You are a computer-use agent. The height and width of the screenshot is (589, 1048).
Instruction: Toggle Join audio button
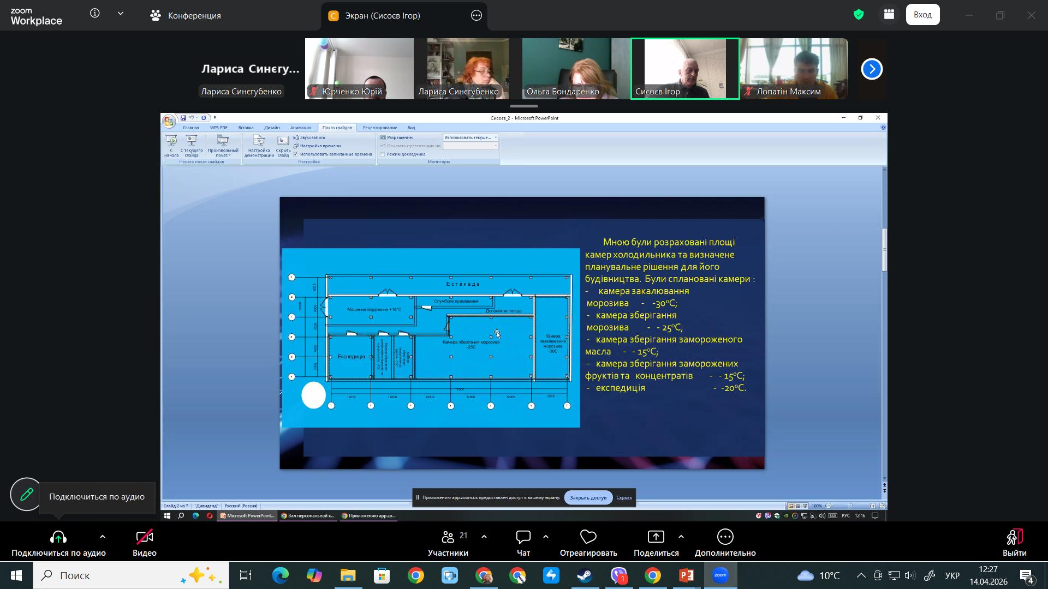coord(58,538)
